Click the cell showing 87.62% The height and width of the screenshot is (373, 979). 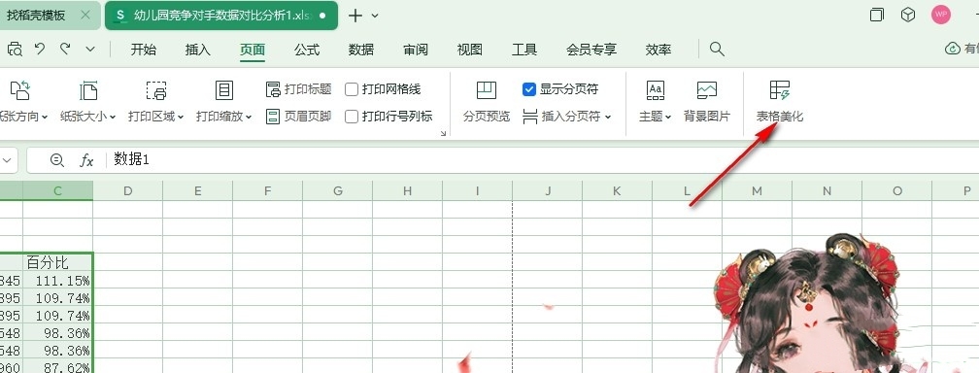pyautogui.click(x=58, y=367)
